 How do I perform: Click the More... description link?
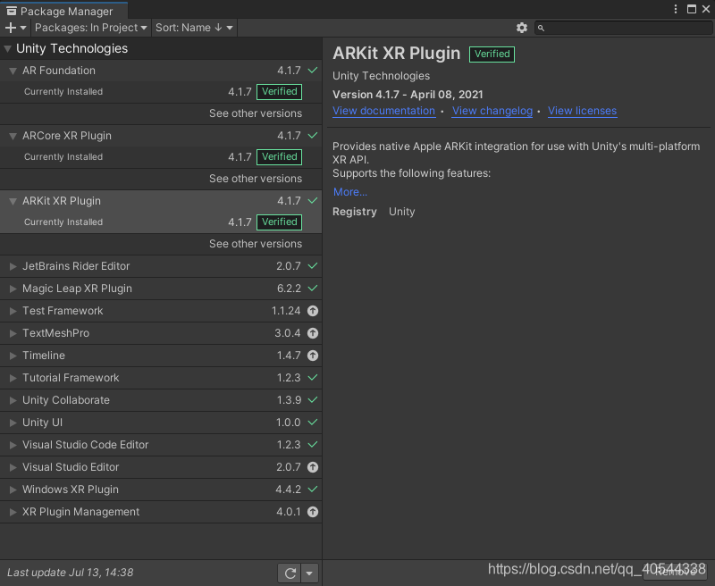tap(349, 192)
